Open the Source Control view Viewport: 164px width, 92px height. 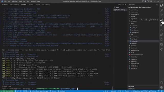tap(161, 15)
